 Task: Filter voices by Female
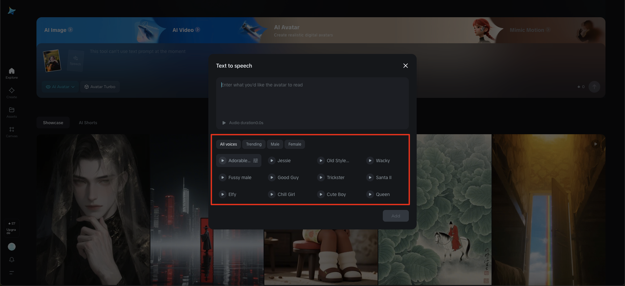pyautogui.click(x=295, y=144)
